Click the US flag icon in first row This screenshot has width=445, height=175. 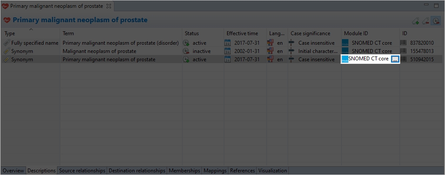[271, 43]
